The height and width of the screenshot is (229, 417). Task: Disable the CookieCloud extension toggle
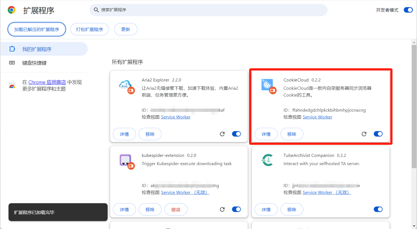(x=378, y=134)
